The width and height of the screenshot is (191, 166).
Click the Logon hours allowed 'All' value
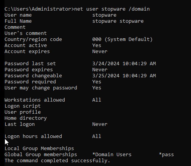[x=97, y=136]
